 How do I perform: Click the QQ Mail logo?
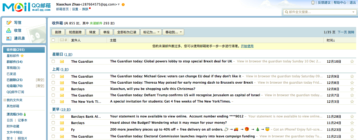[26, 7]
